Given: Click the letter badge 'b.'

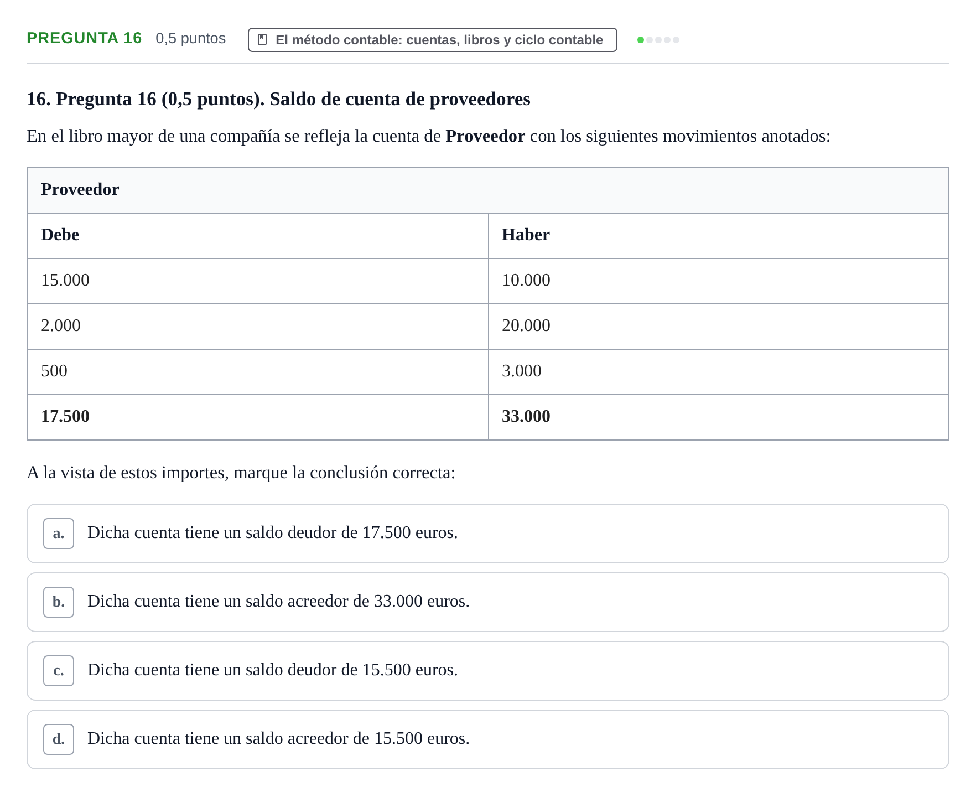Looking at the screenshot, I should (x=59, y=602).
